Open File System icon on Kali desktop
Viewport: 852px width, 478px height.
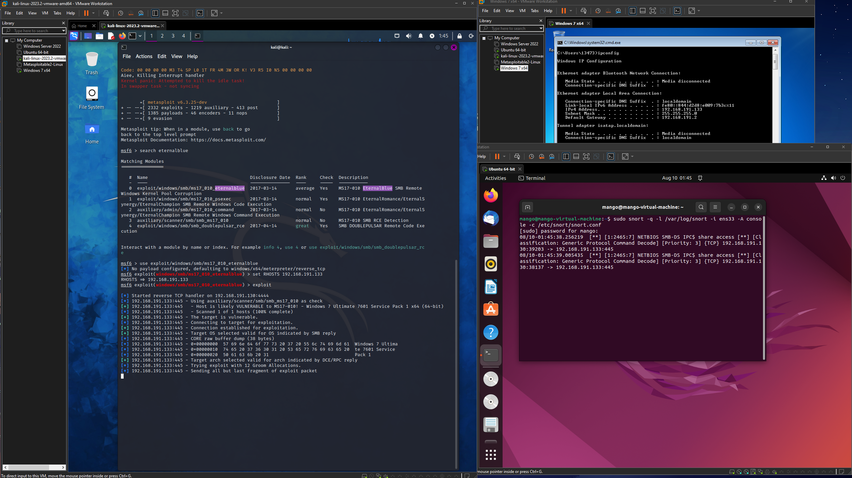tap(92, 98)
